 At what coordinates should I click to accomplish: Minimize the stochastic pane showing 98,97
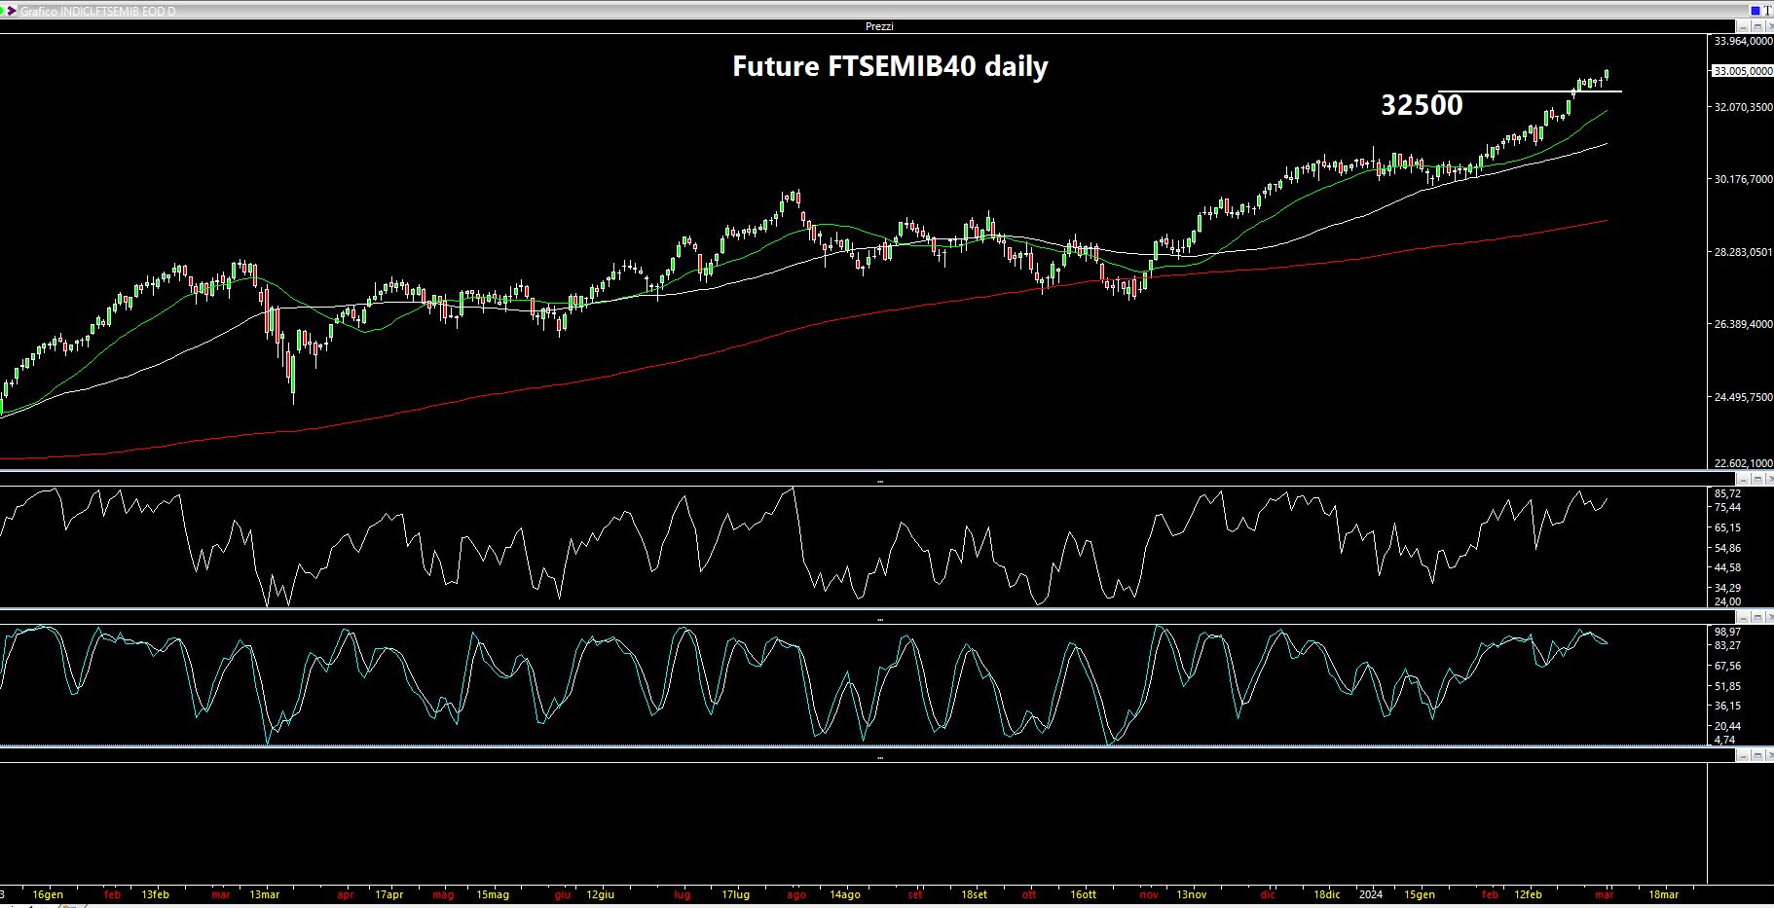pos(1744,616)
